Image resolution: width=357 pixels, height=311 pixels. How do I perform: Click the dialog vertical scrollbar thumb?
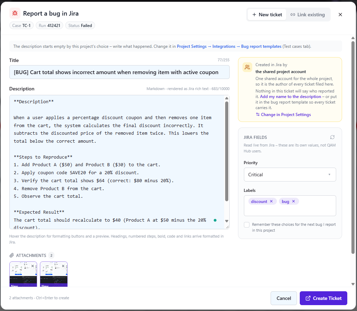click(353, 147)
